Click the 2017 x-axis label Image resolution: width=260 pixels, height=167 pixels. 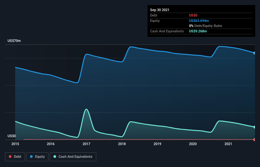[86, 144]
